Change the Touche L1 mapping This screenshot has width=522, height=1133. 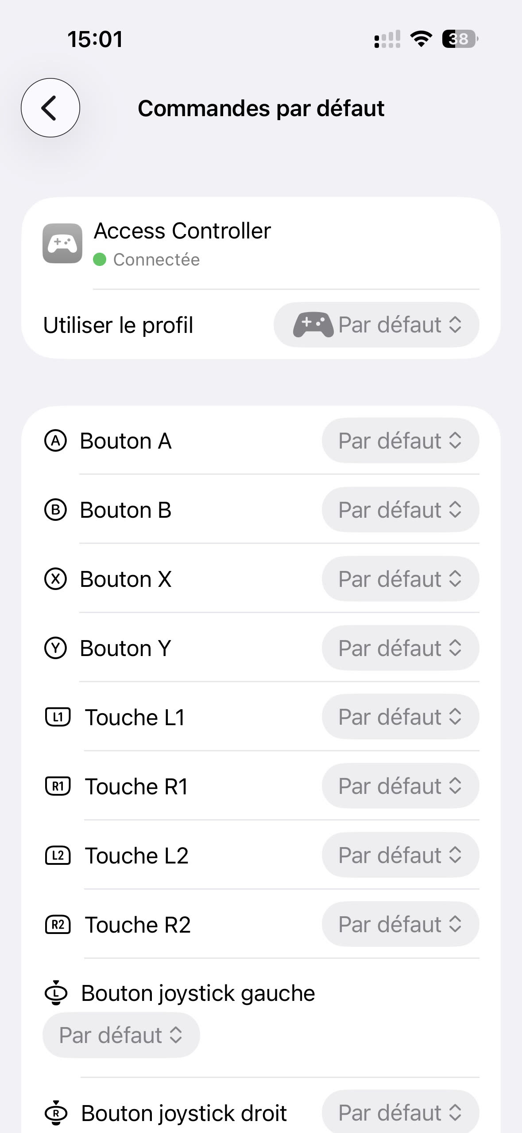click(400, 717)
